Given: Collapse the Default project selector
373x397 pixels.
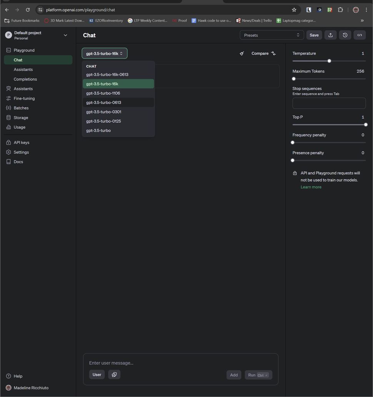Looking at the screenshot, I should click(x=65, y=35).
